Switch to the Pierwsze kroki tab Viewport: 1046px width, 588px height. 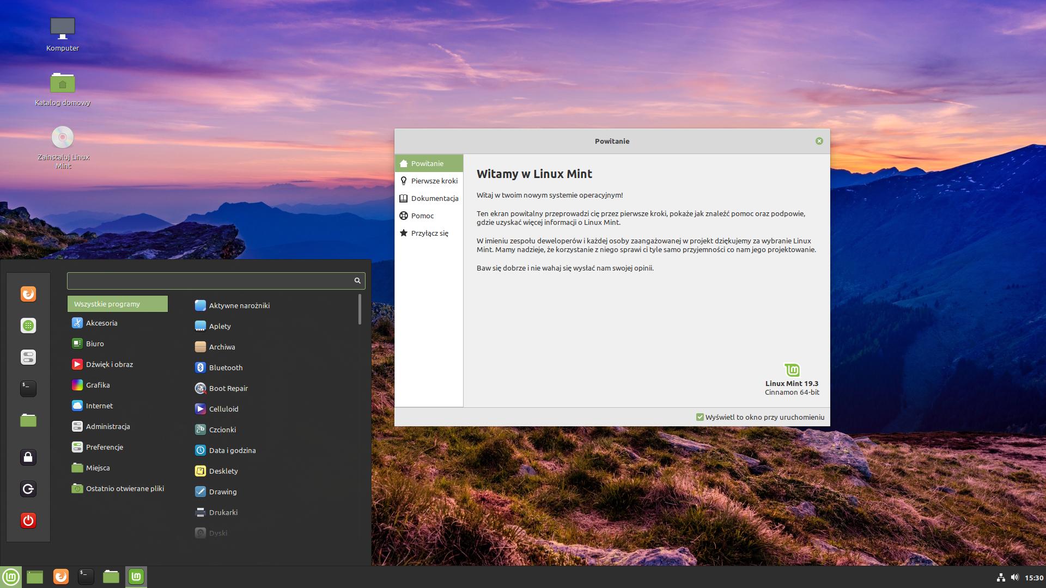(434, 181)
